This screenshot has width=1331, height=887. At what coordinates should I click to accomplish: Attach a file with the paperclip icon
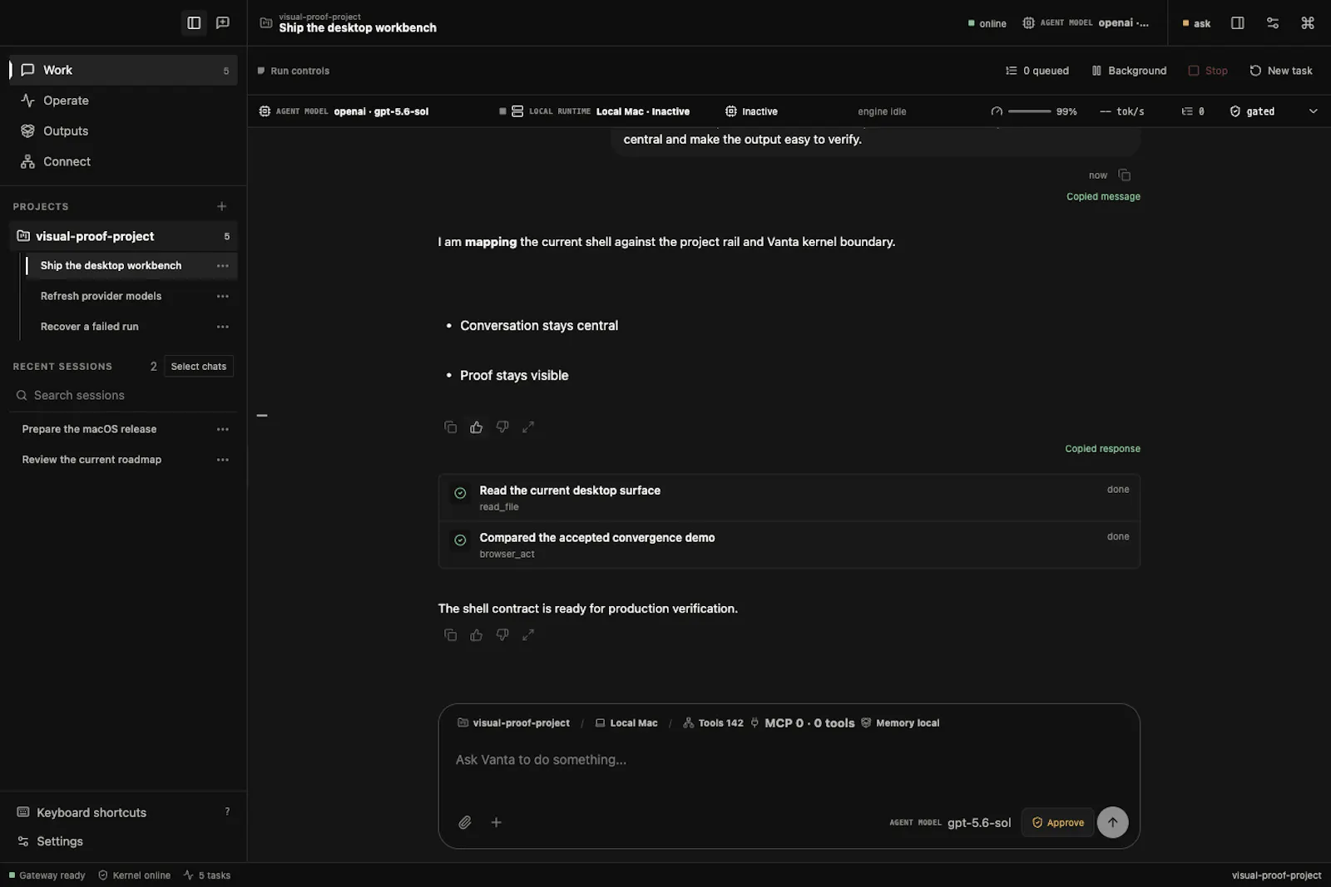pos(465,822)
